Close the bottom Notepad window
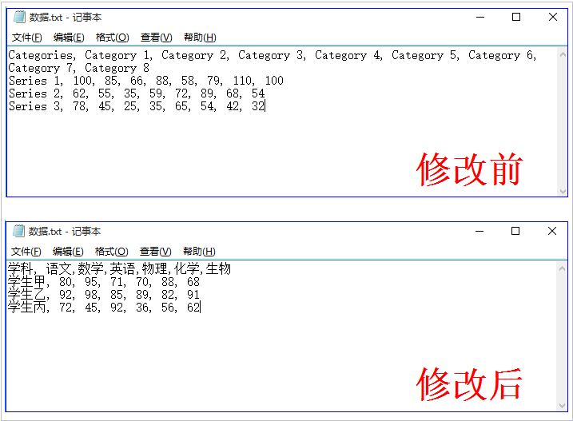Image resolution: width=573 pixels, height=421 pixels. [x=552, y=231]
